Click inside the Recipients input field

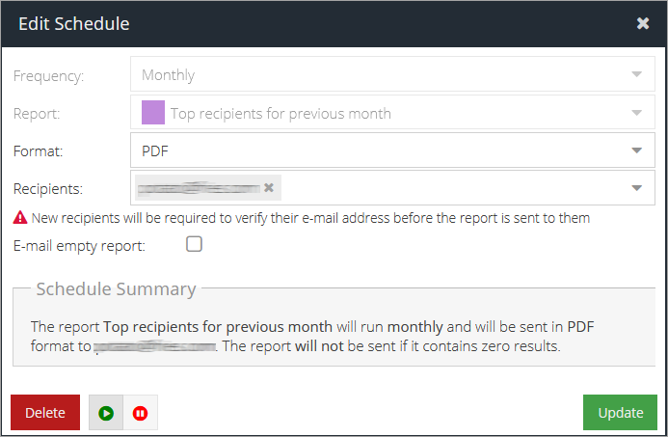(x=443, y=188)
